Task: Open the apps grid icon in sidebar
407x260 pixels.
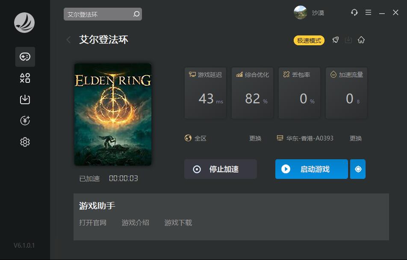Action: click(x=25, y=78)
